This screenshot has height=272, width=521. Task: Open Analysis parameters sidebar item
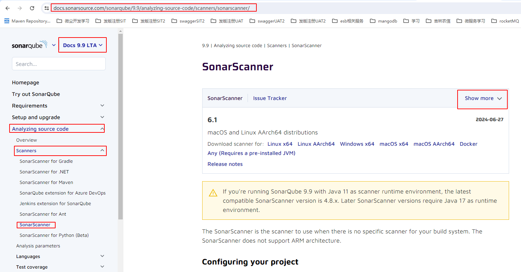click(x=38, y=246)
